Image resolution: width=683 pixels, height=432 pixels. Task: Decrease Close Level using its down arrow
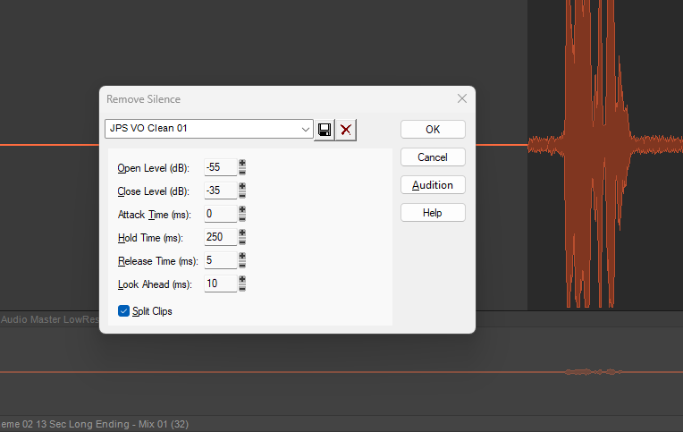[x=242, y=194]
